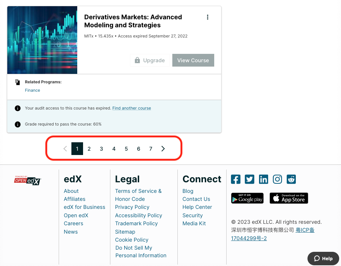Open the Privacy Policy link

(132, 207)
